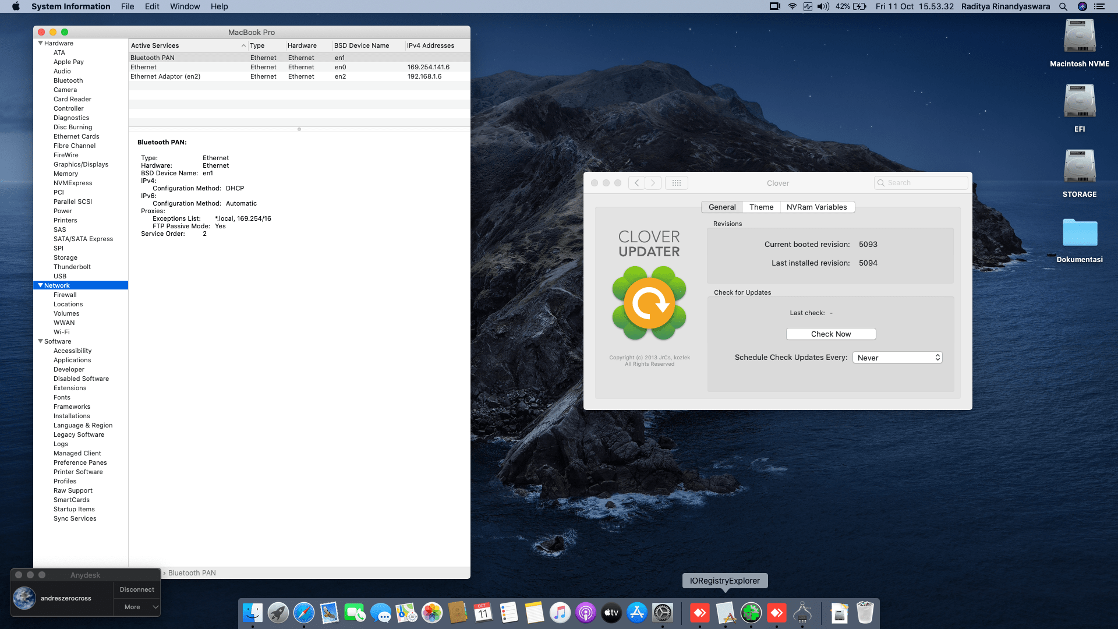
Task: Click the Clover show-all grid icon
Action: (676, 183)
